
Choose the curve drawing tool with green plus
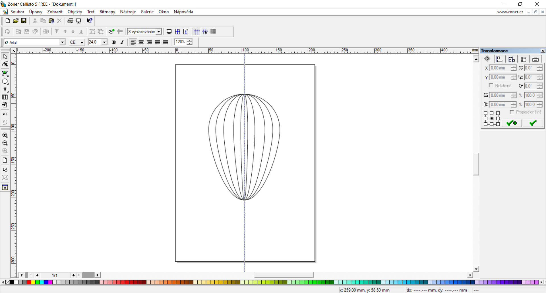pos(5,74)
